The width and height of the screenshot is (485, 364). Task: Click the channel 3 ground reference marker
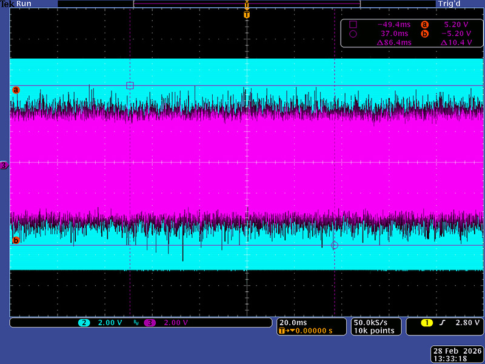coord(4,165)
